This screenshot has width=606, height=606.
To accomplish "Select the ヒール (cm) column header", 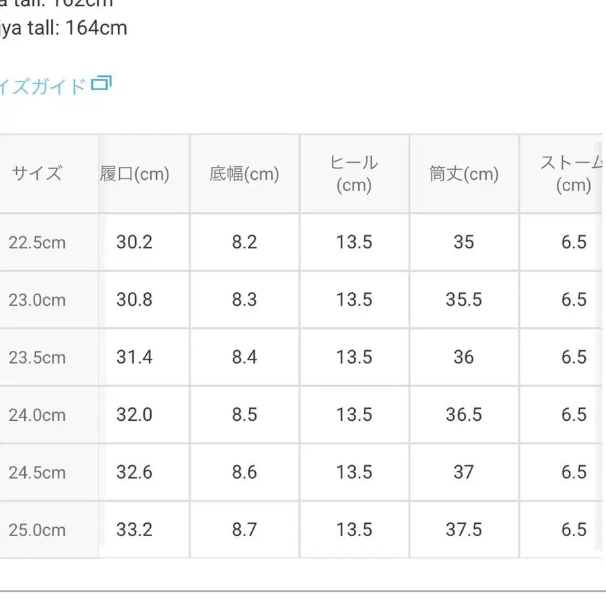I will (354, 174).
